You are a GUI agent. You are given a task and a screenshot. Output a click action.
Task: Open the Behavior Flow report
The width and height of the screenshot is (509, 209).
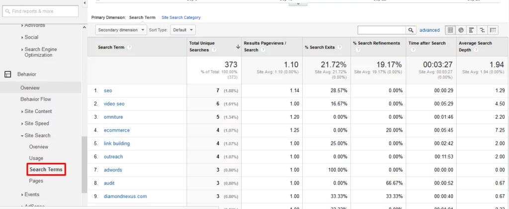coord(35,99)
